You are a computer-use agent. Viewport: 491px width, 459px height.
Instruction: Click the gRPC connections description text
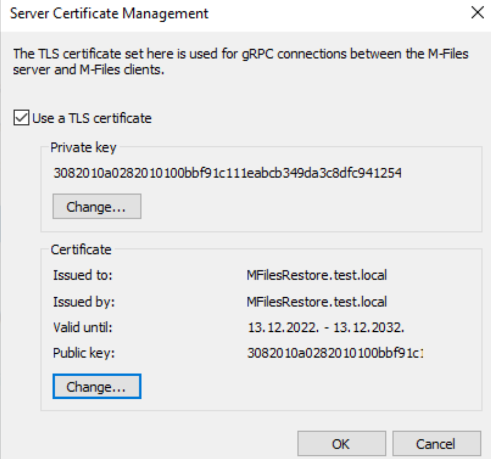tap(241, 61)
